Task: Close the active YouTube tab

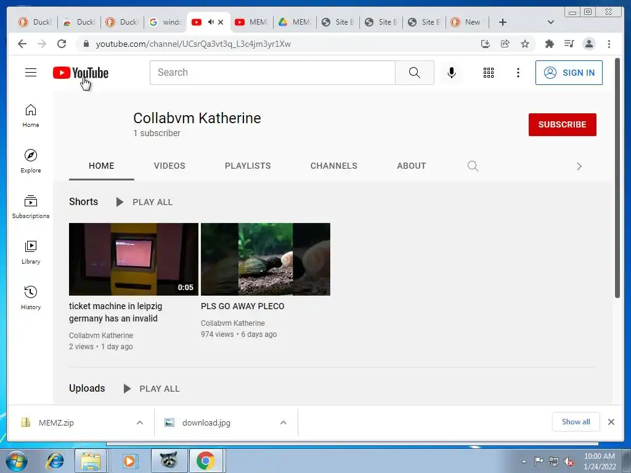Action: coord(221,22)
